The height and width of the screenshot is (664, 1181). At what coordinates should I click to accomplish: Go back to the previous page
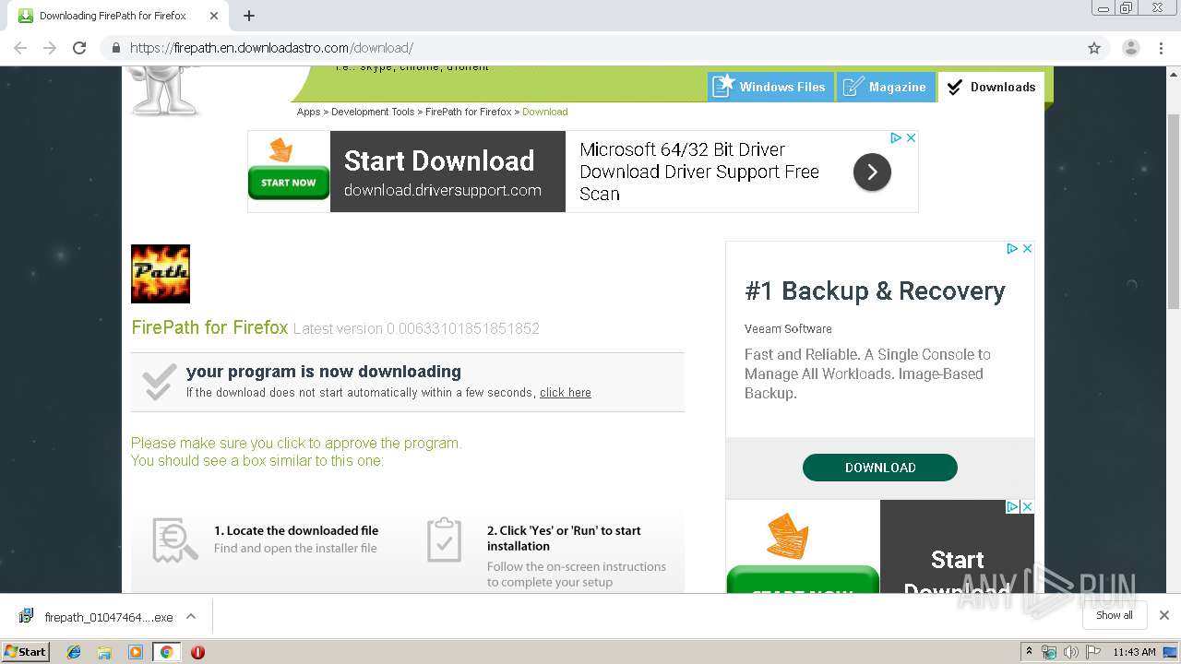pyautogui.click(x=20, y=48)
